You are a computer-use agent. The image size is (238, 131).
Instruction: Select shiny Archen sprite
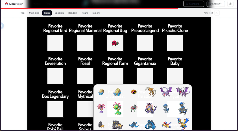pyautogui.click(x=166, y=125)
